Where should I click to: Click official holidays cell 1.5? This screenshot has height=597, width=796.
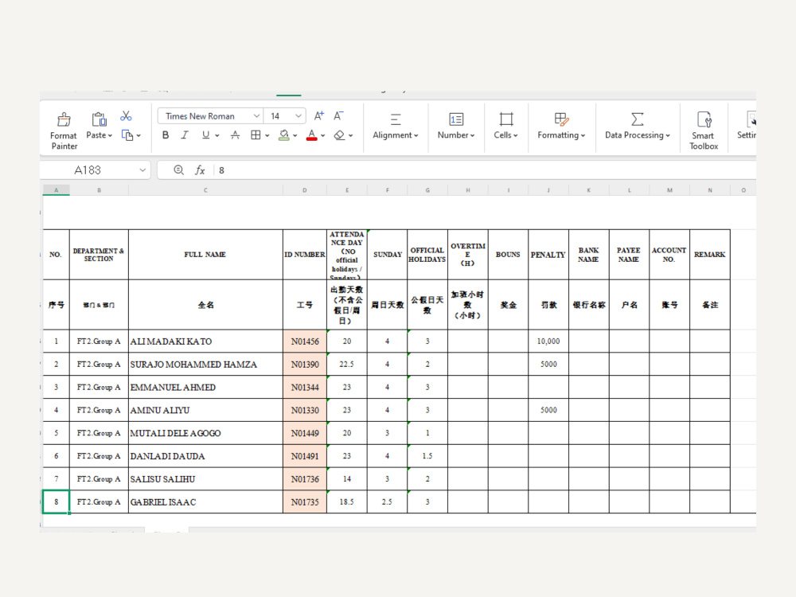427,456
